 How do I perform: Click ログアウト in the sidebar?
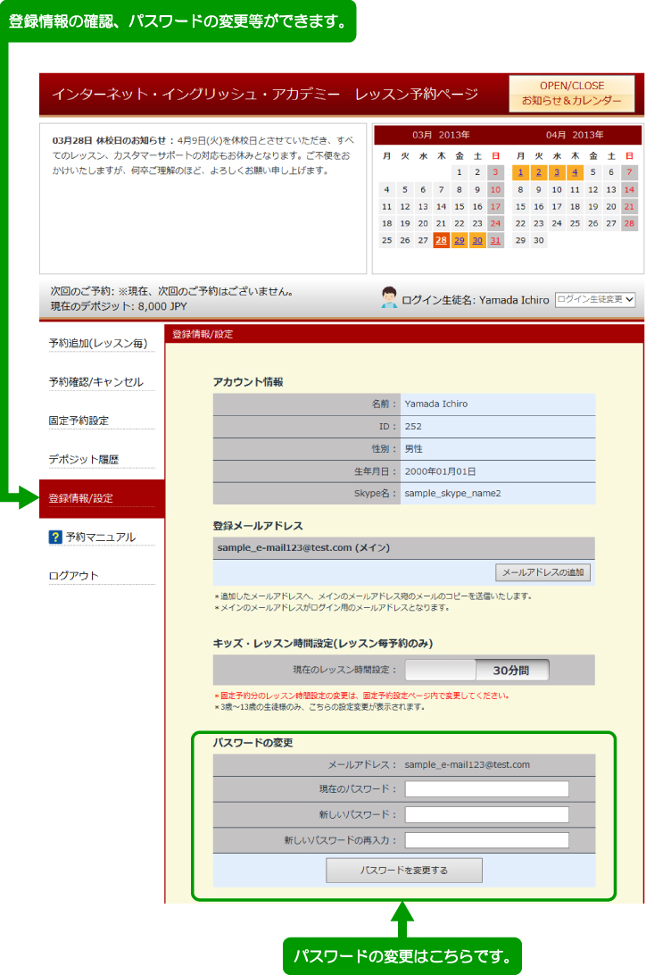click(73, 576)
